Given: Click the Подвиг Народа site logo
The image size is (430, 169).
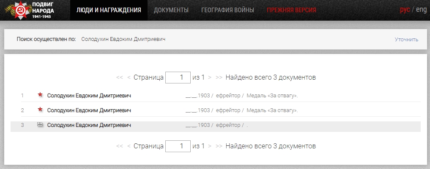Looking at the screenshot, I should pos(33,11).
